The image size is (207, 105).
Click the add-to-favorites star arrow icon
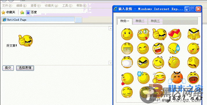point(22,12)
